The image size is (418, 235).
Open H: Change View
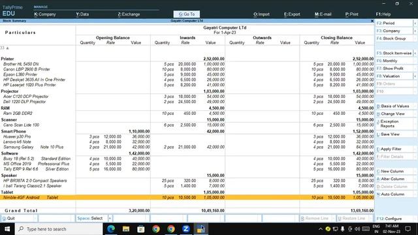394,114
